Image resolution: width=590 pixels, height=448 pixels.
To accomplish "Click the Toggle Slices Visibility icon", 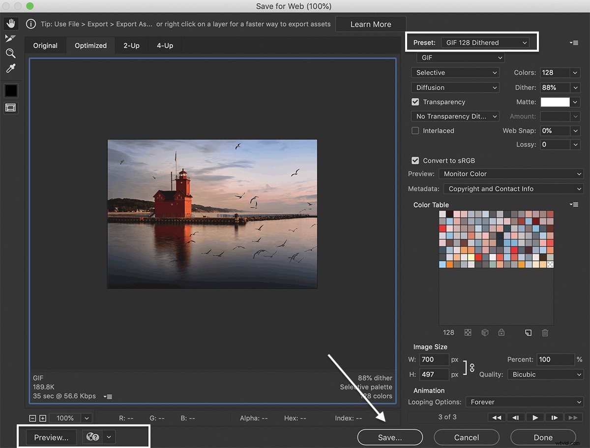I will [11, 107].
